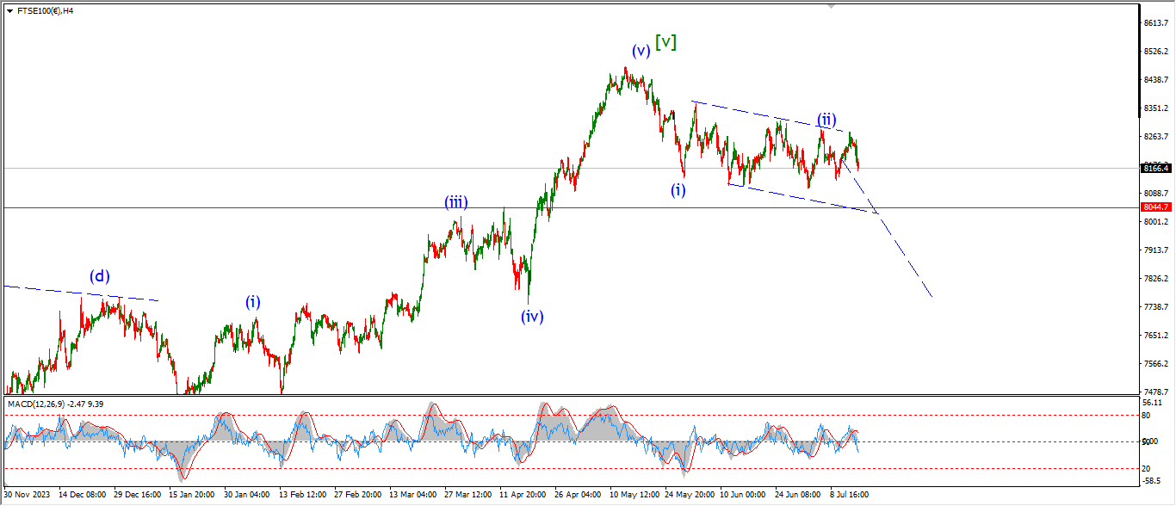This screenshot has width=1176, height=506.
Task: Select the (i) label below the May low
Action: tap(678, 190)
